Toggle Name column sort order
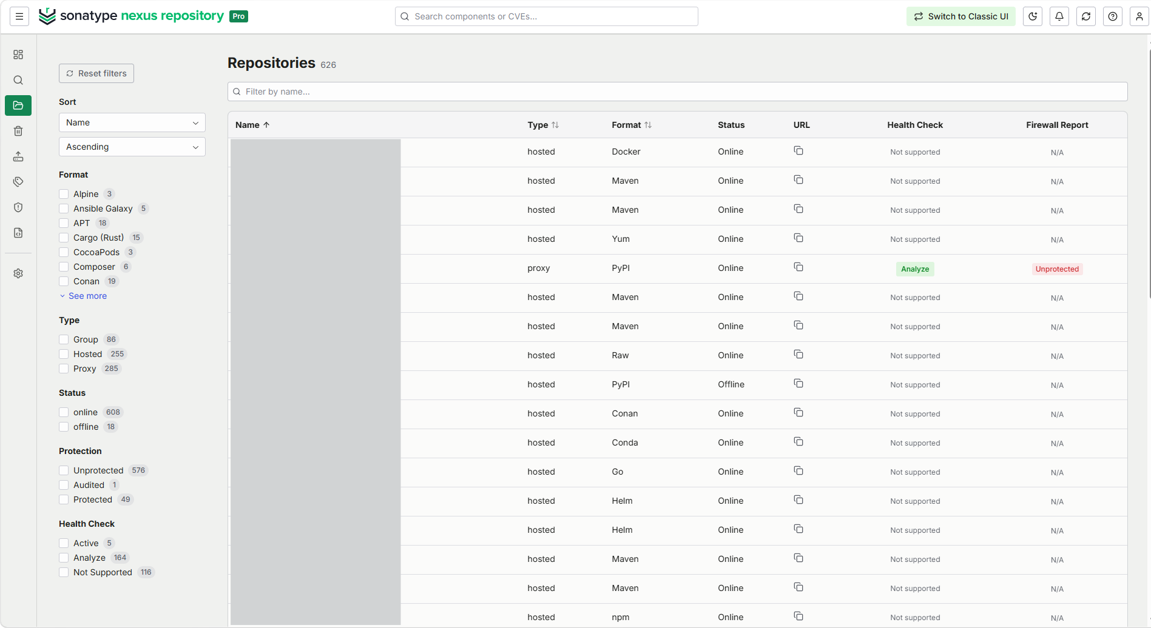The width and height of the screenshot is (1151, 628). 252,125
